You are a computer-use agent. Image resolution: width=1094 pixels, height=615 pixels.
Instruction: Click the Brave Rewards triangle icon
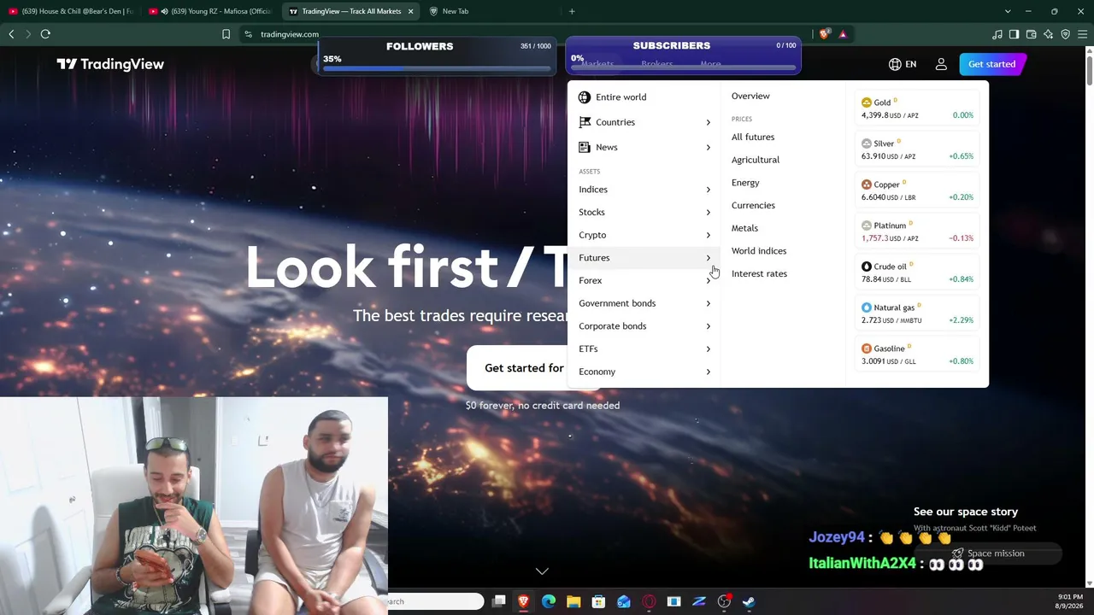click(843, 34)
